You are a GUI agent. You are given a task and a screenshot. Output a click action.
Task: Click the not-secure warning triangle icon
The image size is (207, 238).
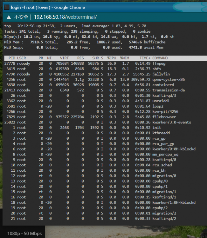point(9,17)
